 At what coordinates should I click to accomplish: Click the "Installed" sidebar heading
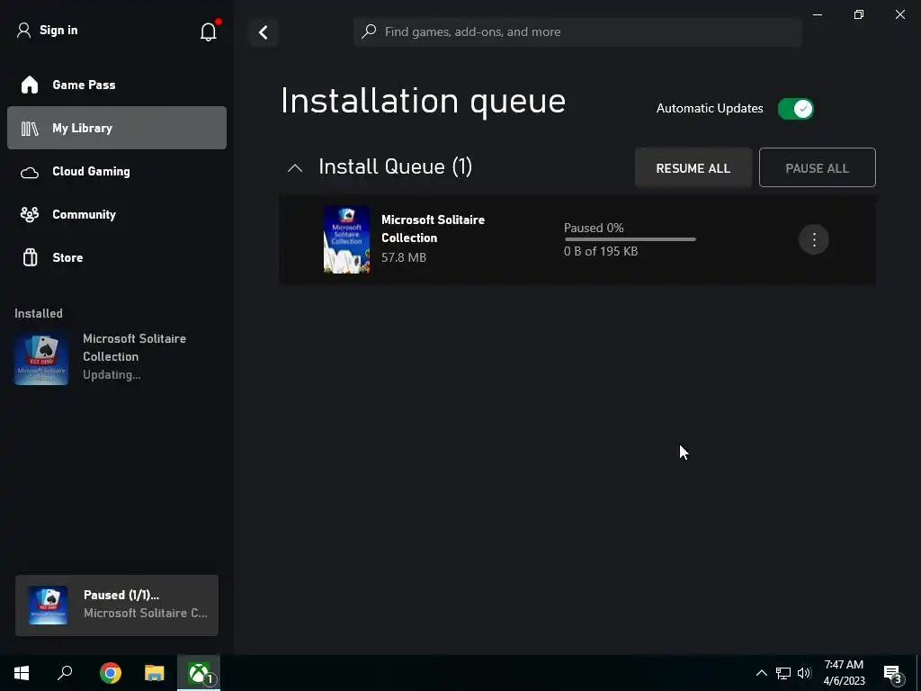(x=38, y=314)
